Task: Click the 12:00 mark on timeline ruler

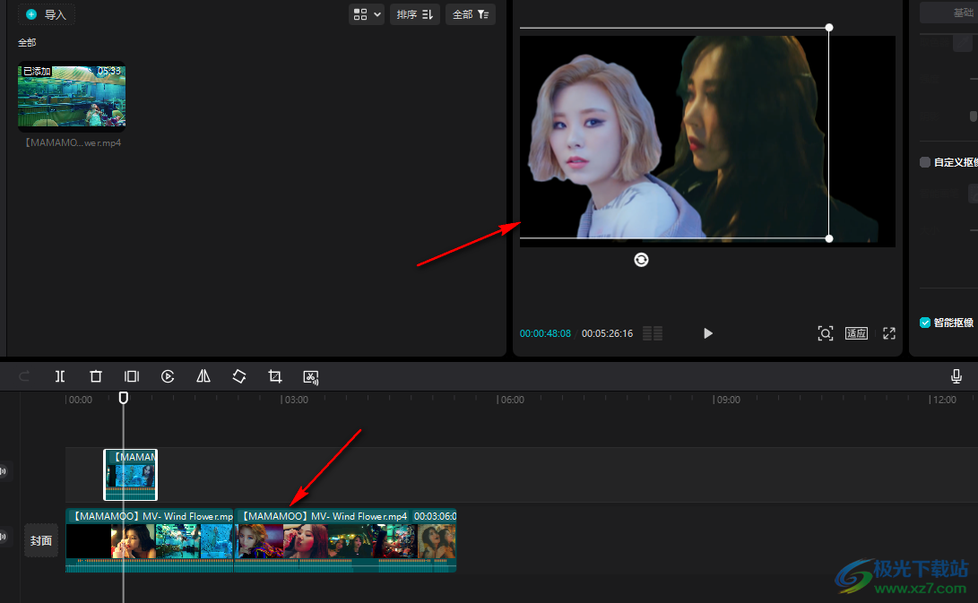Action: 944,400
